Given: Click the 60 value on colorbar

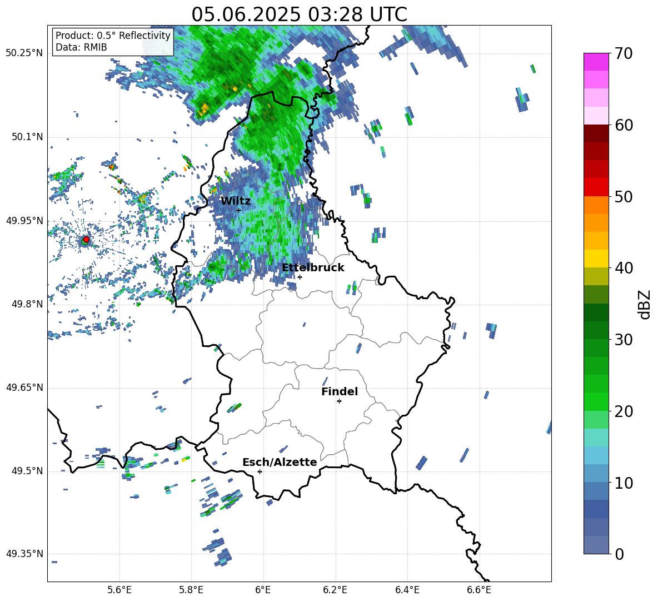Looking at the screenshot, I should coord(624,125).
